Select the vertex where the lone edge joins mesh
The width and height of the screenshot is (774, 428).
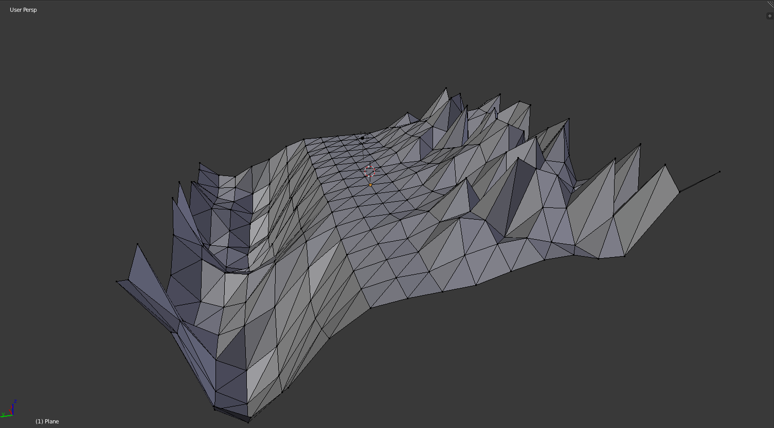click(679, 192)
